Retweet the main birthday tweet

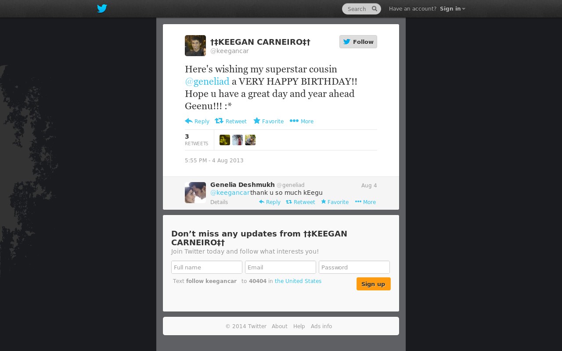click(231, 121)
